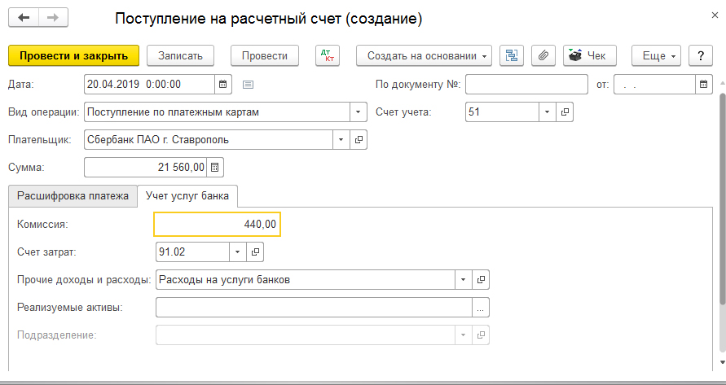The height and width of the screenshot is (385, 726).
Task: Click ellipsis button for Реализуемые активы
Action: tap(481, 308)
